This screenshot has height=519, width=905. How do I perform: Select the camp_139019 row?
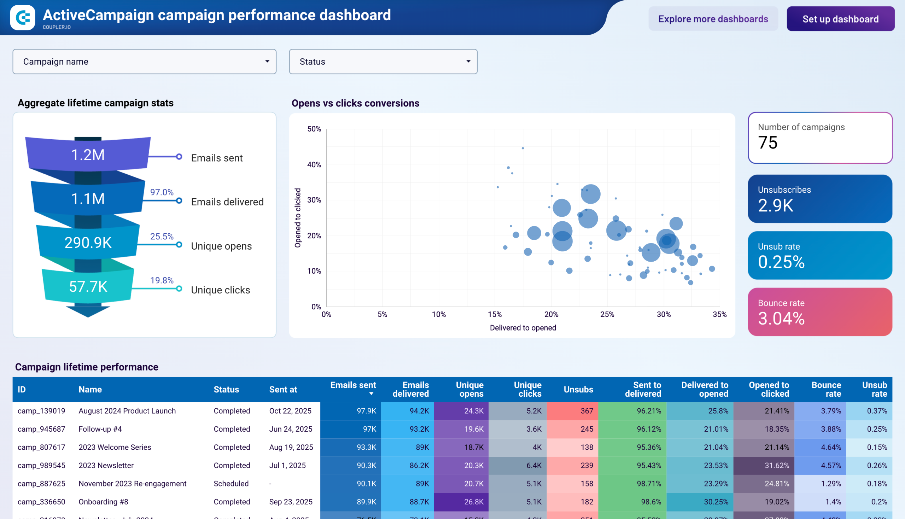41,410
